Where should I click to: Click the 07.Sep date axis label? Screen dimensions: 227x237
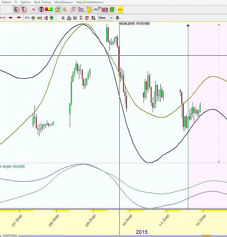pyautogui.click(x=17, y=220)
